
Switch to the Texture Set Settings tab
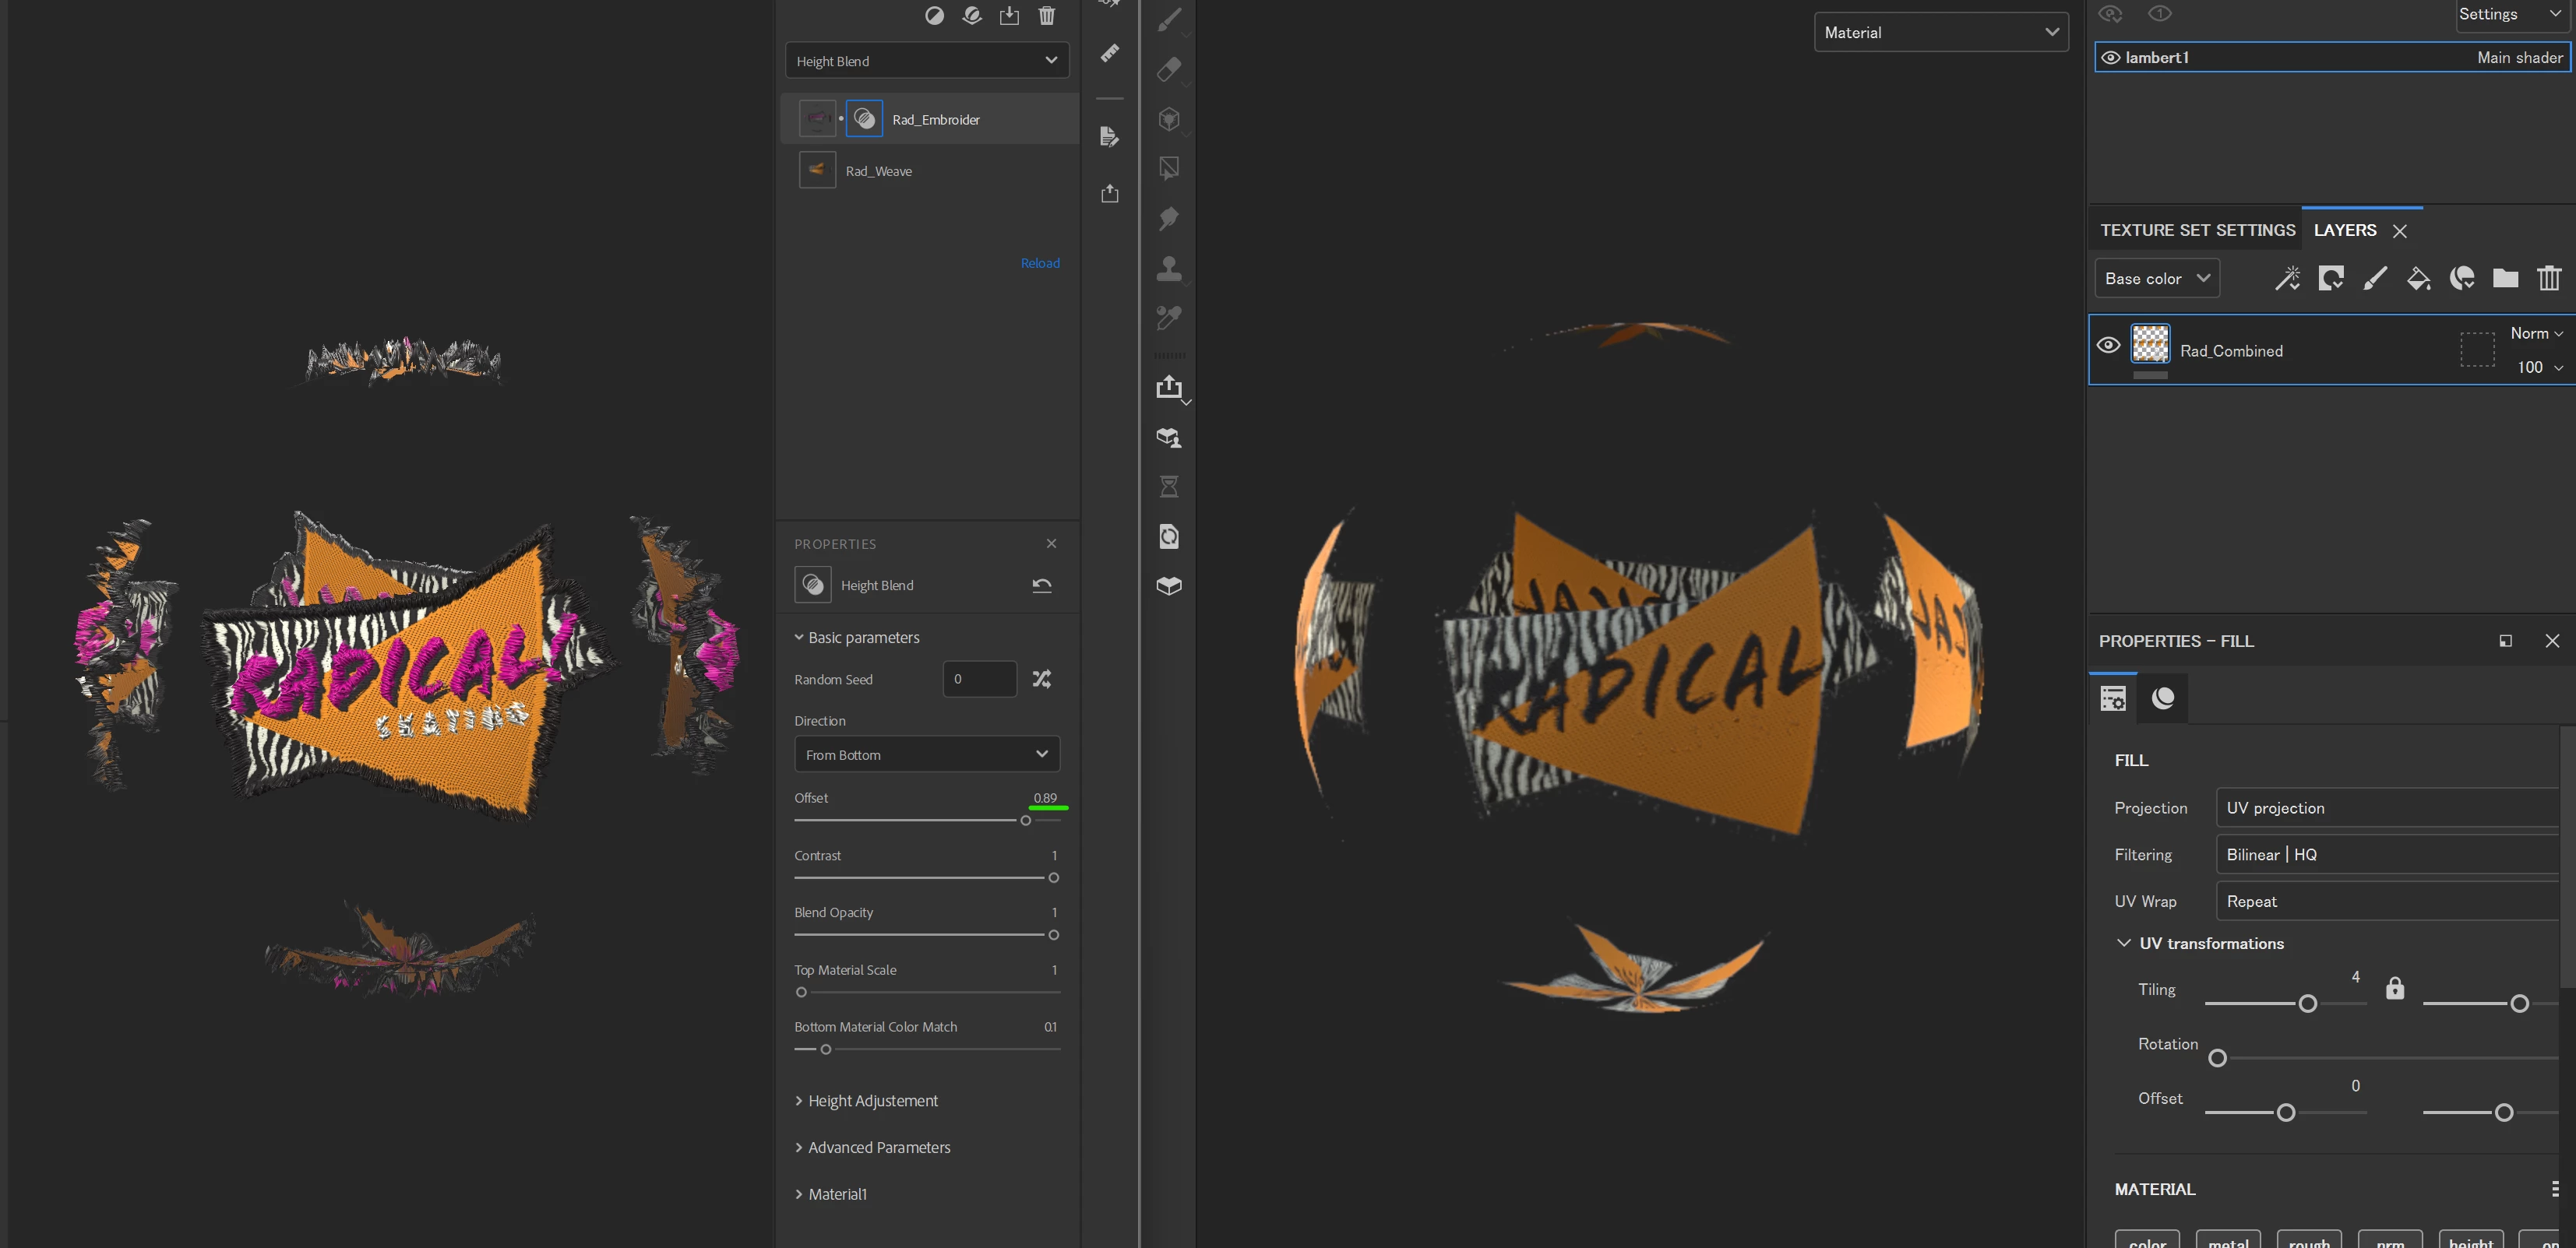point(2197,230)
